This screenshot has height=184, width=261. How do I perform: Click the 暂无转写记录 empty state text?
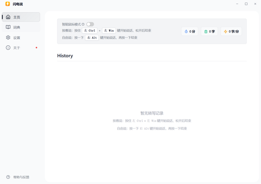152,113
